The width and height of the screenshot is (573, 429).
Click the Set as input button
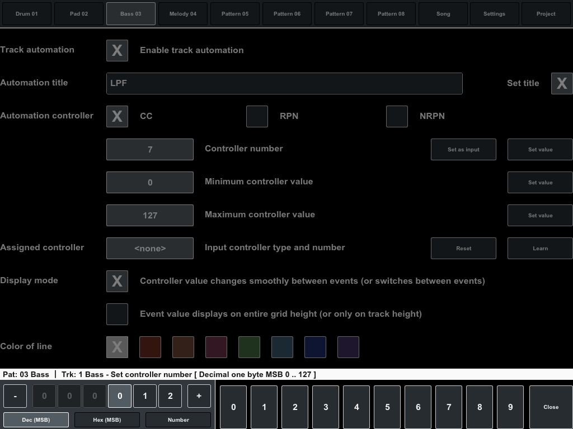tap(463, 149)
